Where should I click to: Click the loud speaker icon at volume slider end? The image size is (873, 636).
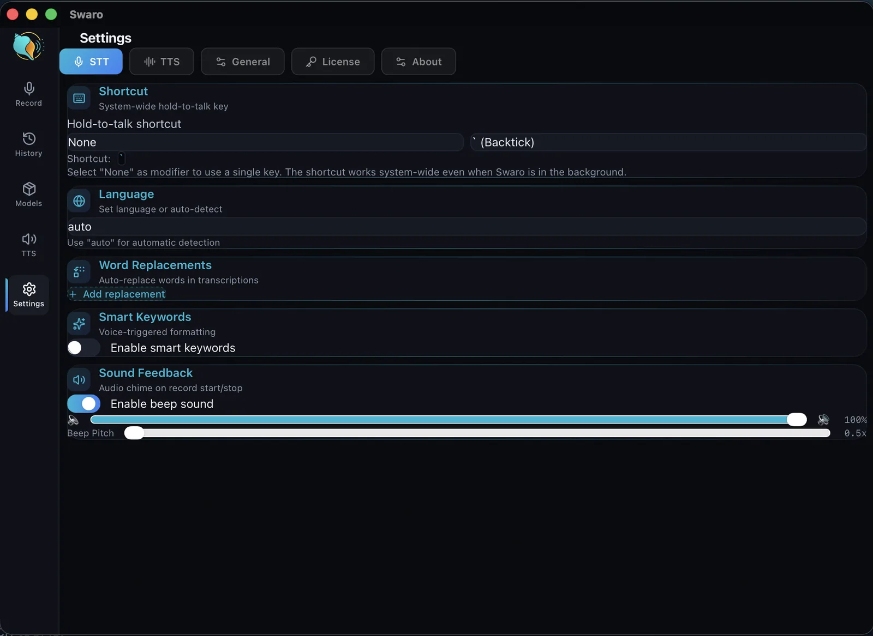824,420
